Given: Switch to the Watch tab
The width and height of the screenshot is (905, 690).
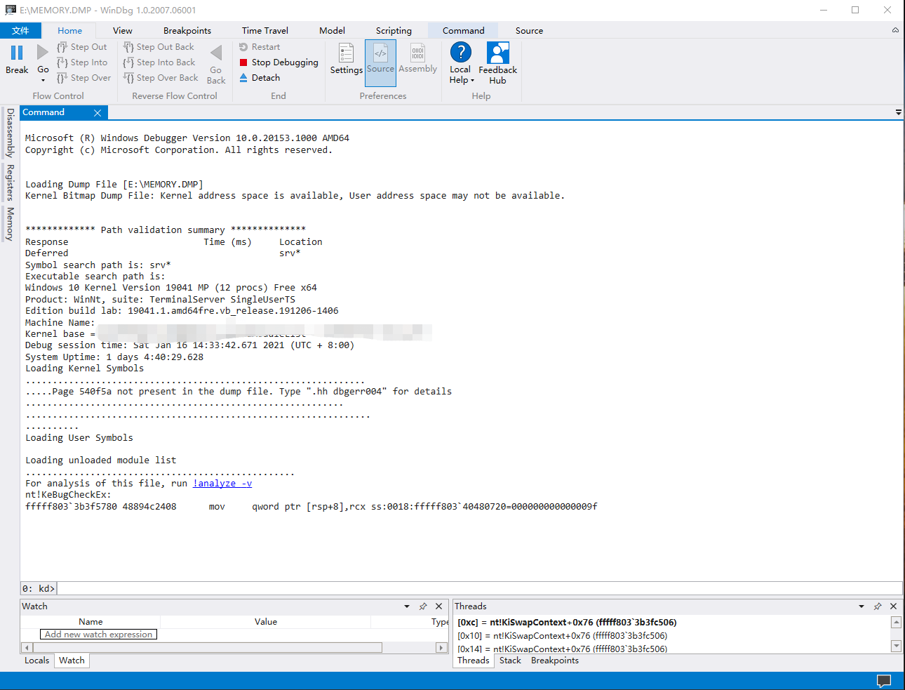Looking at the screenshot, I should (x=72, y=661).
